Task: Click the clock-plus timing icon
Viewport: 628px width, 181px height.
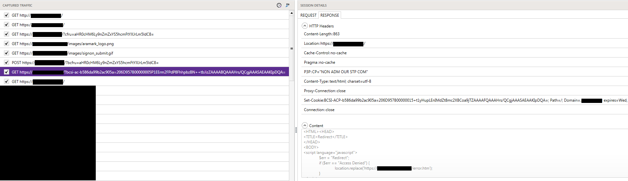Action: 279,5
